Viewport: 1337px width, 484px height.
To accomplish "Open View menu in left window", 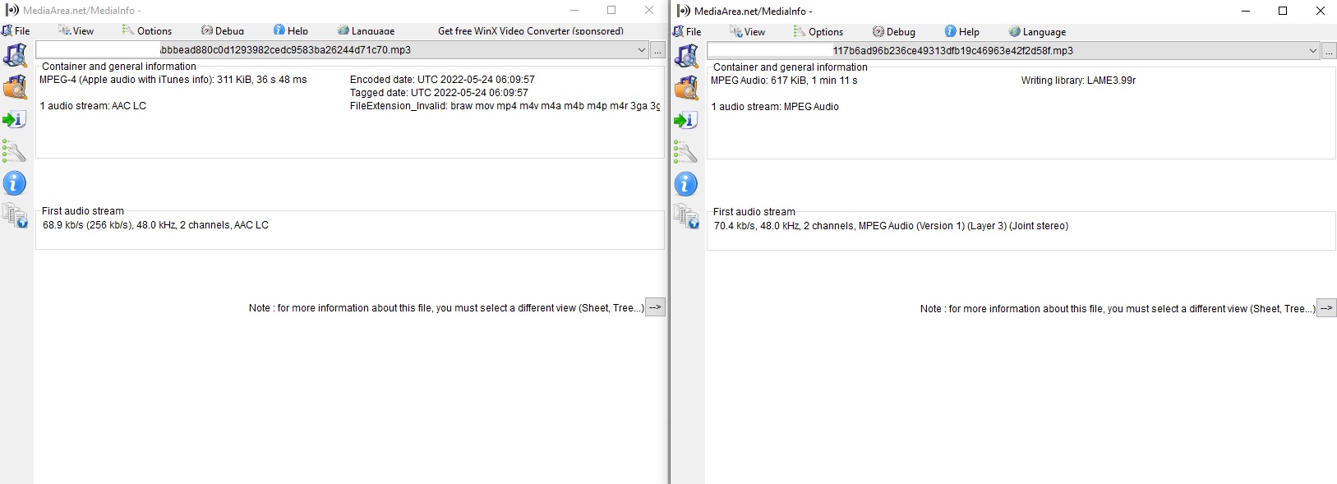I will [76, 30].
